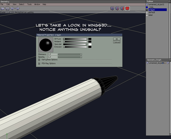Click the Shininess value input field
The image size is (171, 139).
[x=52, y=54]
